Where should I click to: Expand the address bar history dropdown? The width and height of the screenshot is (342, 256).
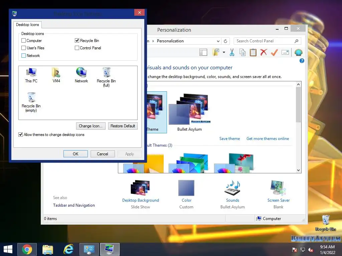click(218, 41)
